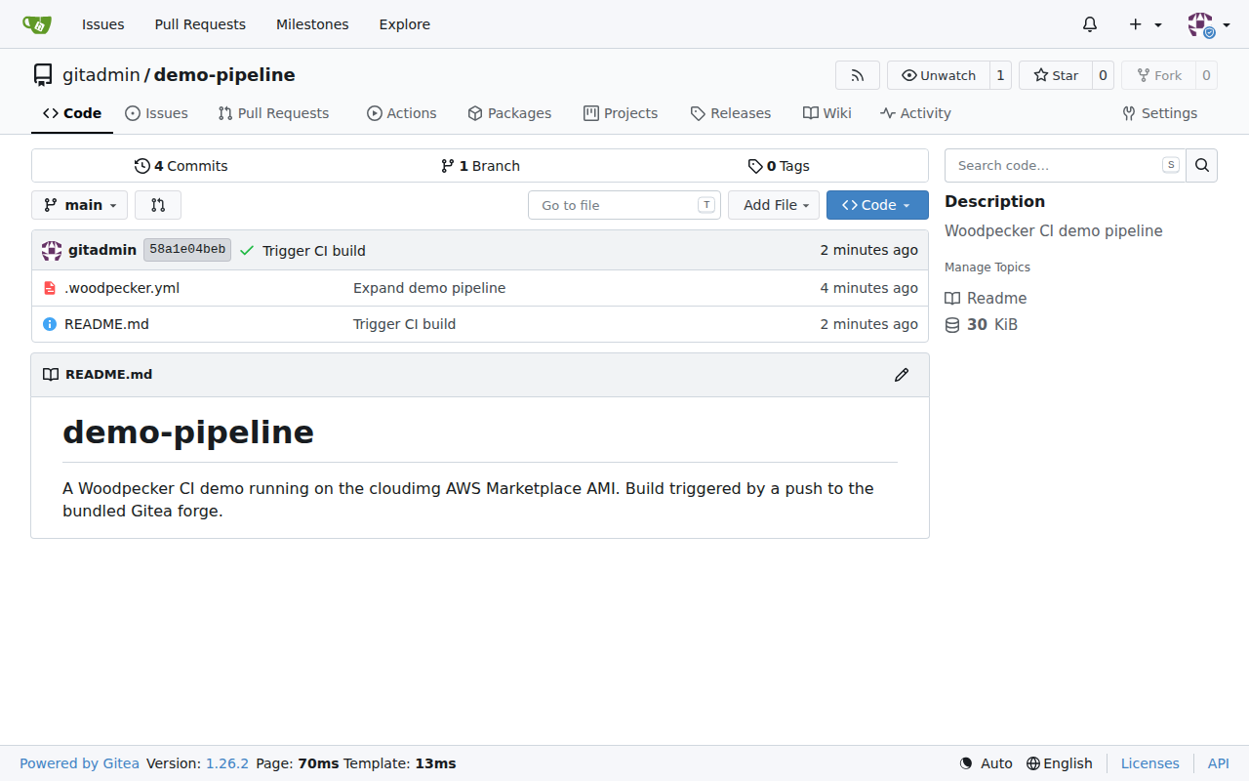Switch to the Actions tab

click(401, 113)
